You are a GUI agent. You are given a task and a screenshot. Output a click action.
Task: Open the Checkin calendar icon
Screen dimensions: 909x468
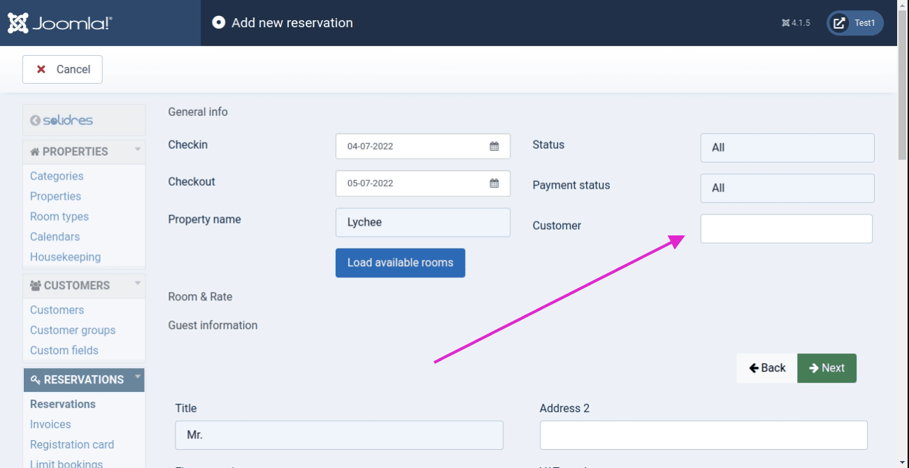pyautogui.click(x=494, y=147)
